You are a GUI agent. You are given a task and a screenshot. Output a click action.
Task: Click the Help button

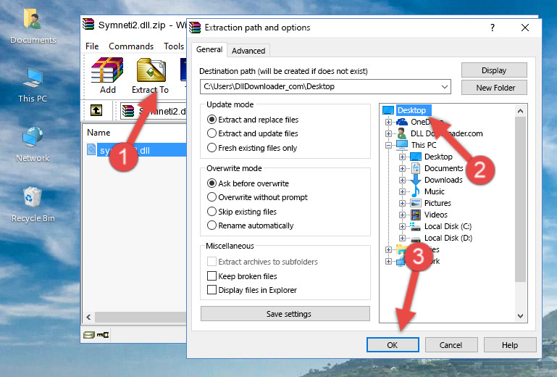(510, 345)
